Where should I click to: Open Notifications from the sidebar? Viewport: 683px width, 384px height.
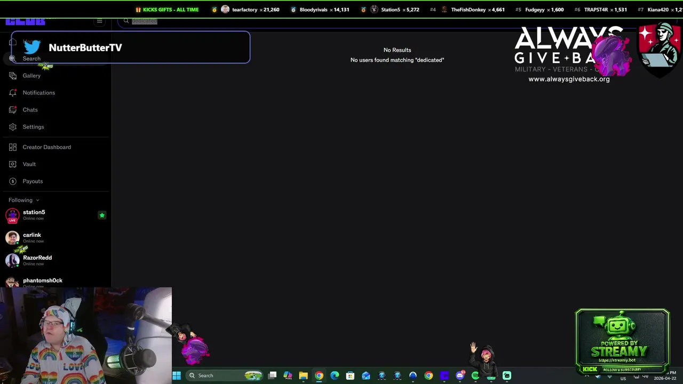(55, 93)
